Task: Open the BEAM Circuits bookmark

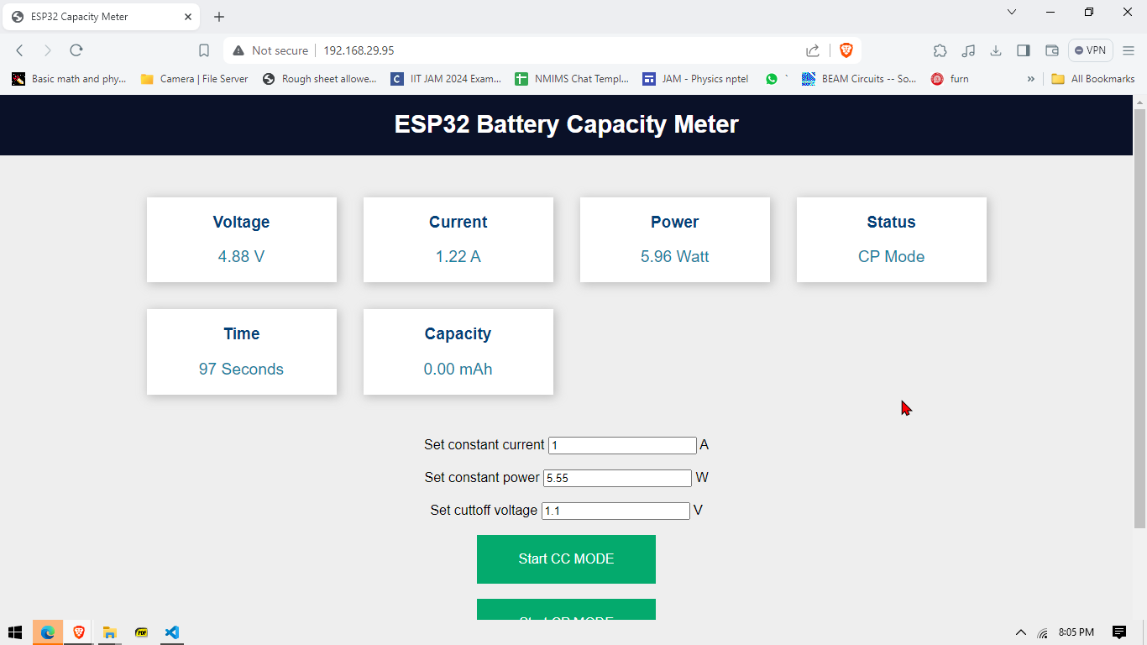Action: coord(859,79)
